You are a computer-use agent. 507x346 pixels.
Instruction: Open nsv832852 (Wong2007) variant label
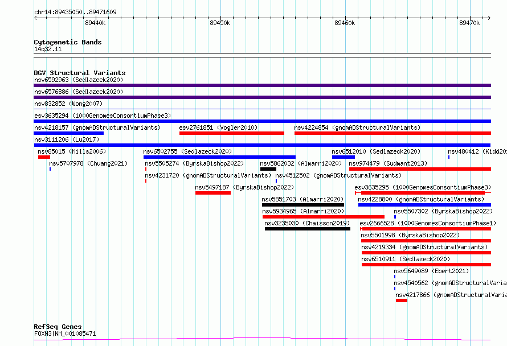click(x=68, y=104)
